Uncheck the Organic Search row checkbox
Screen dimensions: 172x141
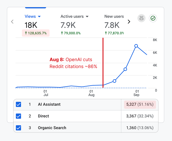(x=18, y=128)
